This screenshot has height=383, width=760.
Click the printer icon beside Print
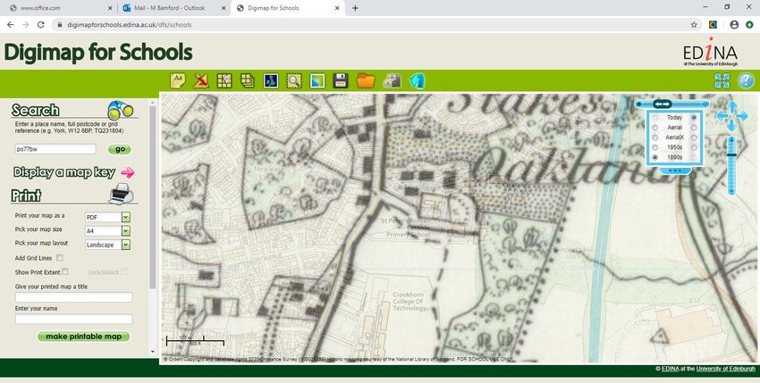(x=121, y=194)
